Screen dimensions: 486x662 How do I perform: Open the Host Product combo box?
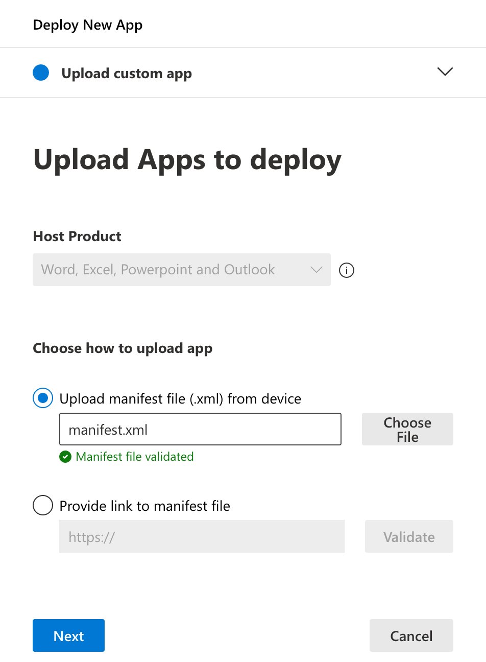pyautogui.click(x=174, y=270)
